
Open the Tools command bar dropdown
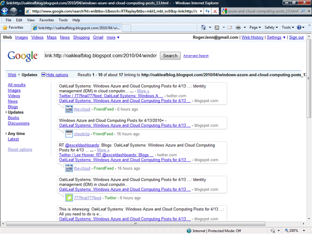pyautogui.click(x=288, y=27)
